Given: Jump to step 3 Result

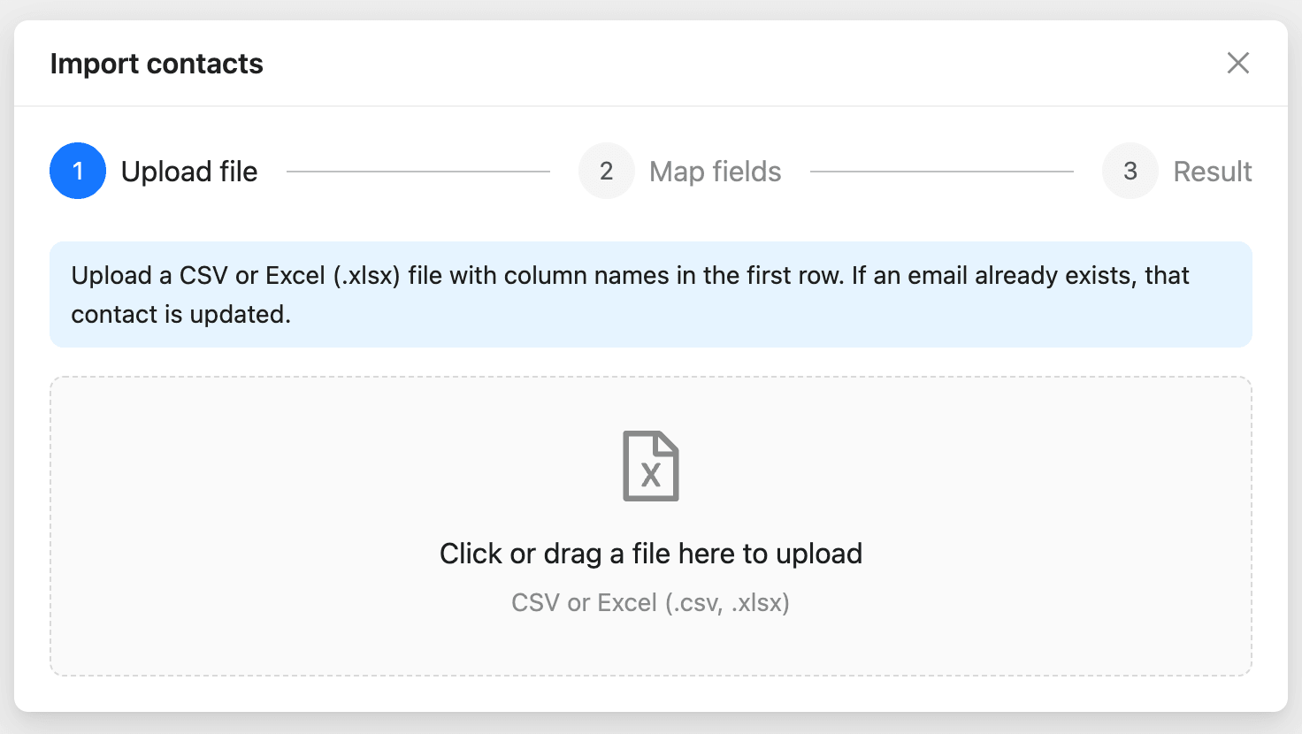Looking at the screenshot, I should click(x=1177, y=171).
